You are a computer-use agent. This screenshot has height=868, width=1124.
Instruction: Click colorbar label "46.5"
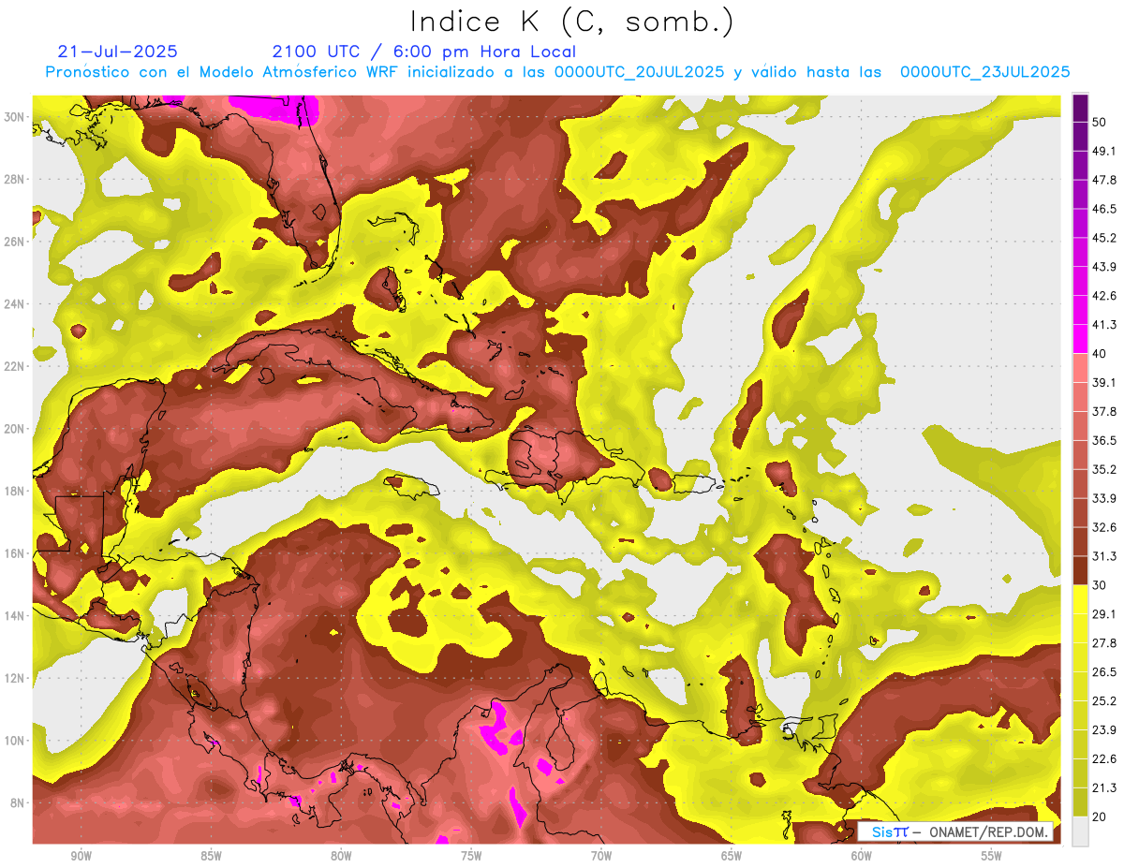(1104, 209)
